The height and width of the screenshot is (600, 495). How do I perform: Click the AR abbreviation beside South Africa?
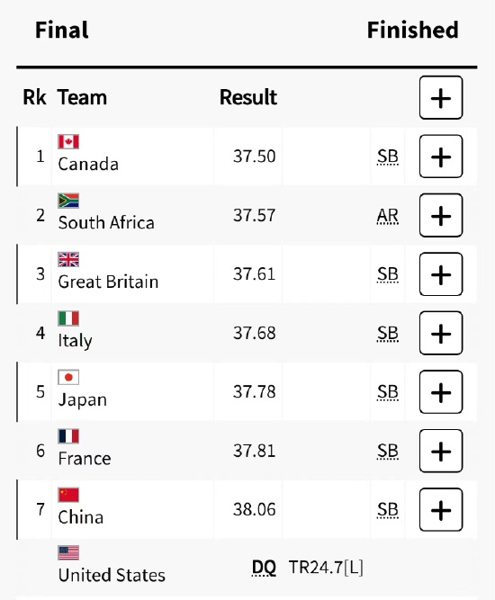(387, 216)
